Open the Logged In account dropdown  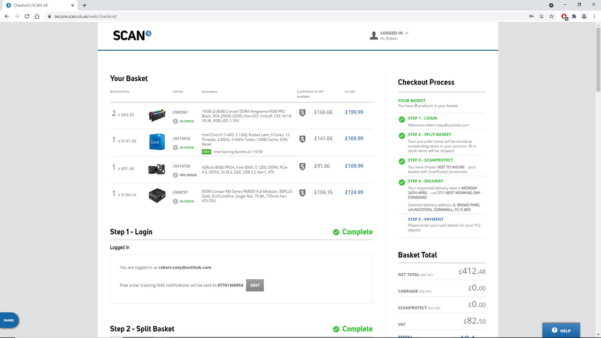pyautogui.click(x=394, y=33)
